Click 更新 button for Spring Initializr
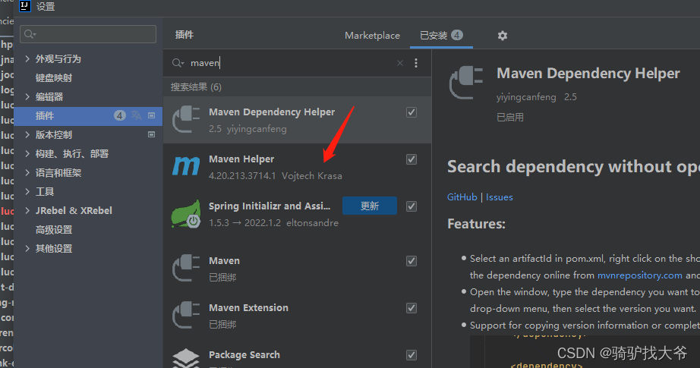 pos(370,206)
